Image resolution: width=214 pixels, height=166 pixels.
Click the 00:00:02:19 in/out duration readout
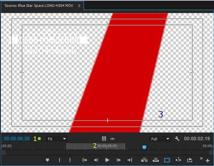(x=197, y=139)
